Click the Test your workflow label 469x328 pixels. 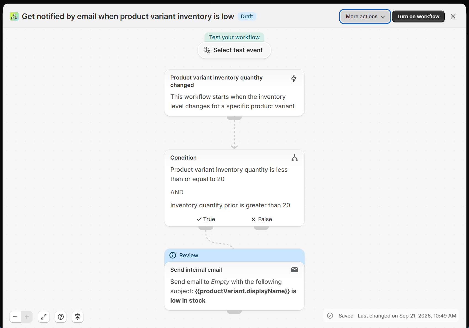(234, 37)
